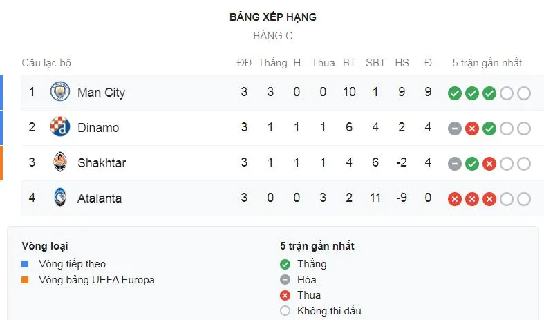Click the BẢNG XẾP HẠNG title
The height and width of the screenshot is (320, 544).
pos(272,17)
